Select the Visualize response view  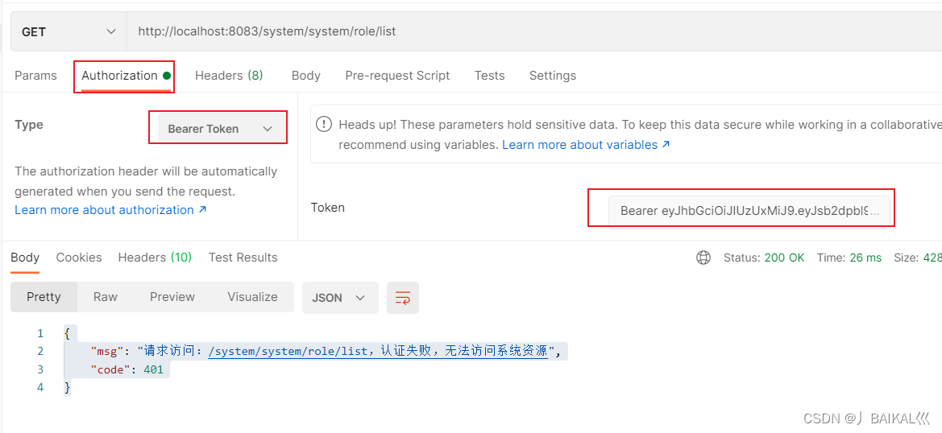point(252,297)
